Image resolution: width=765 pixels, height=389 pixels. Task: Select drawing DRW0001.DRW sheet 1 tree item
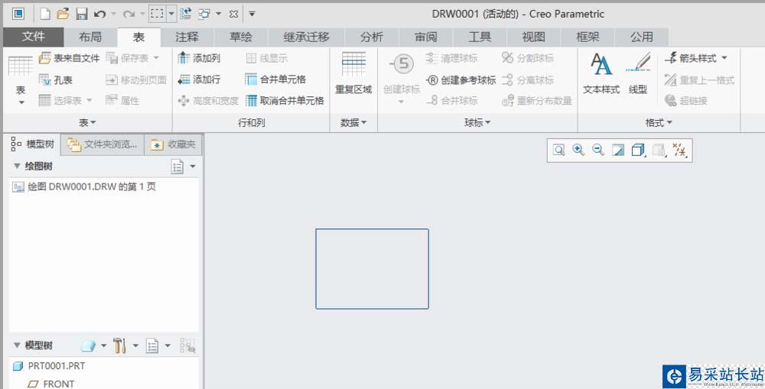(x=84, y=186)
